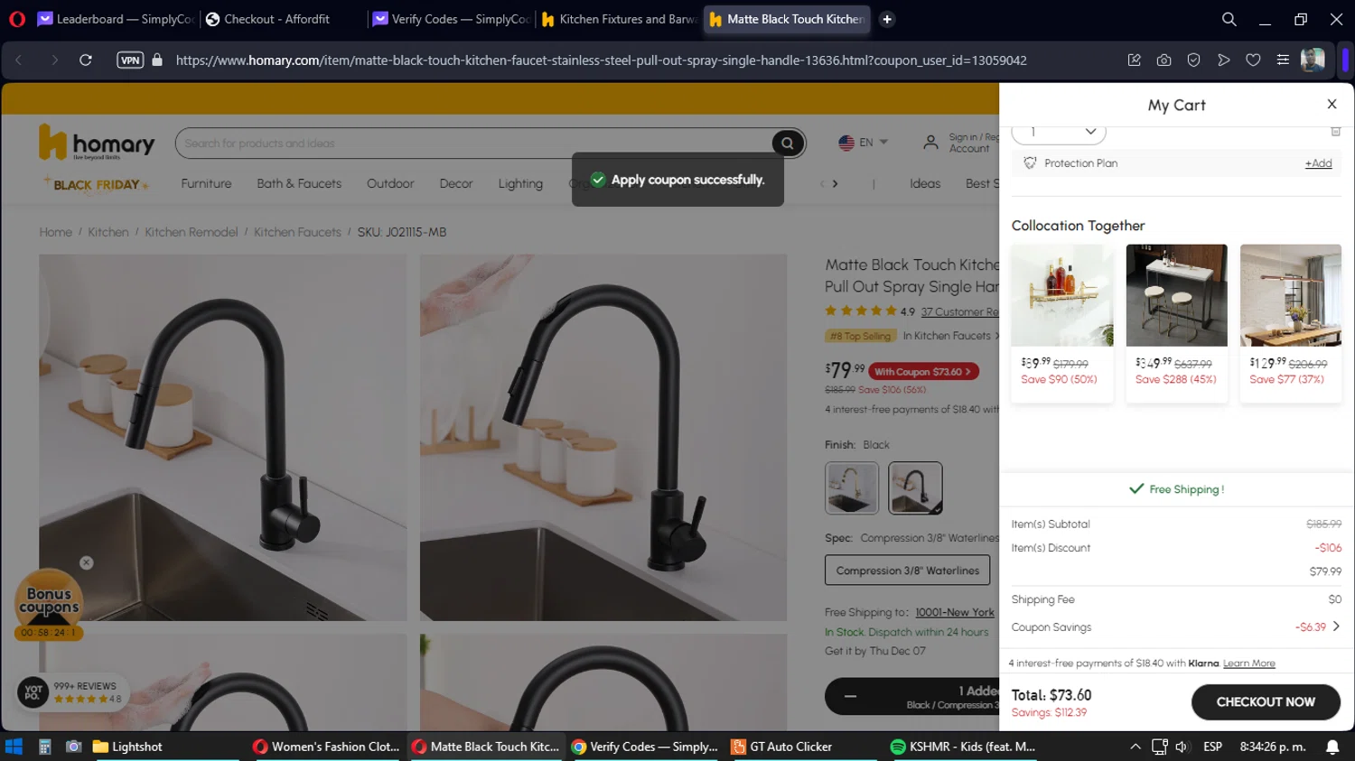1355x761 pixels.
Task: Switch to the Verify Codes tab
Action: click(450, 19)
